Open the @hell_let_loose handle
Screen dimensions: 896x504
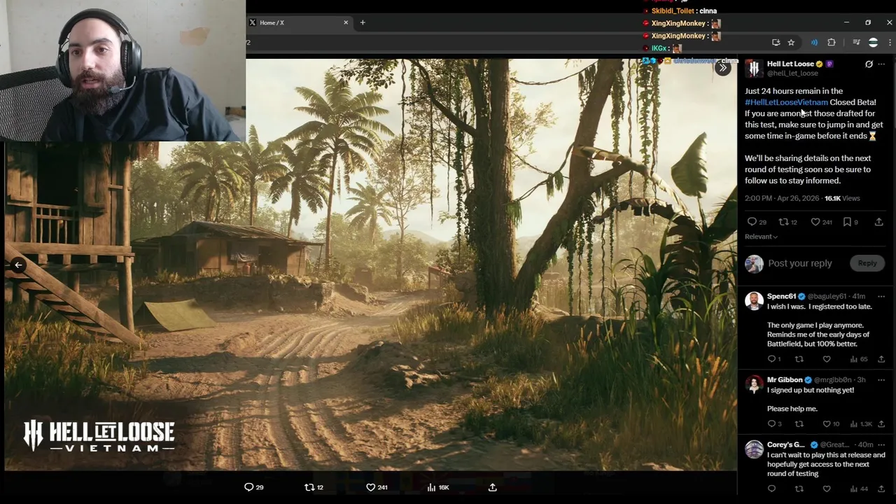tap(792, 73)
